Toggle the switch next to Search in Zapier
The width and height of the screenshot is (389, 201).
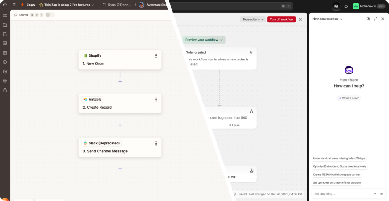tap(50, 15)
